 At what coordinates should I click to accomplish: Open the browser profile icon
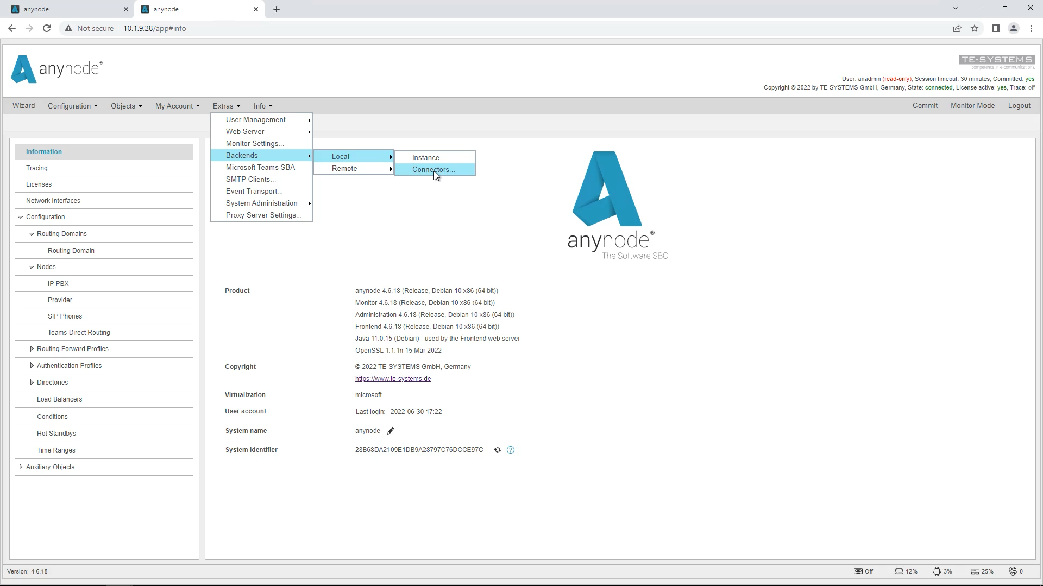(1014, 28)
